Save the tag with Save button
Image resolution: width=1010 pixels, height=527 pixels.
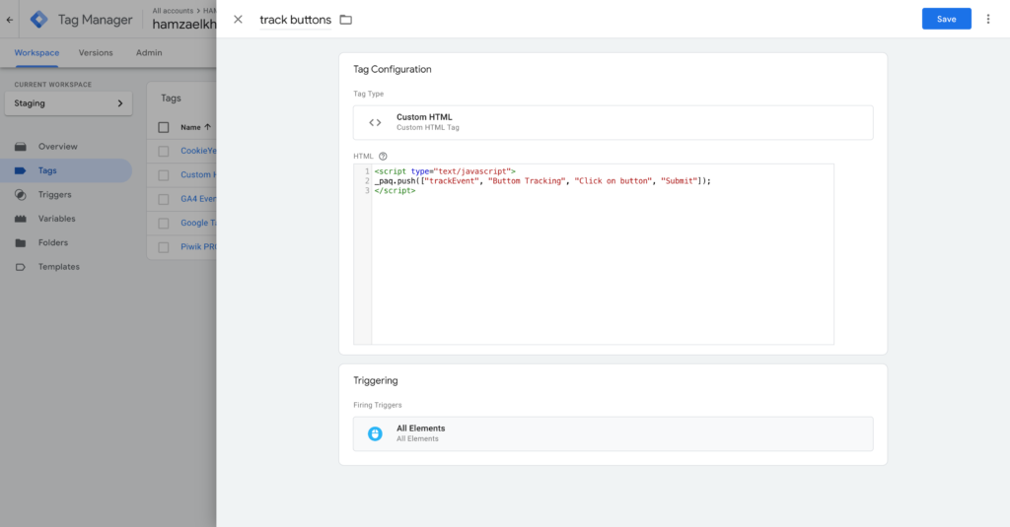(x=946, y=19)
